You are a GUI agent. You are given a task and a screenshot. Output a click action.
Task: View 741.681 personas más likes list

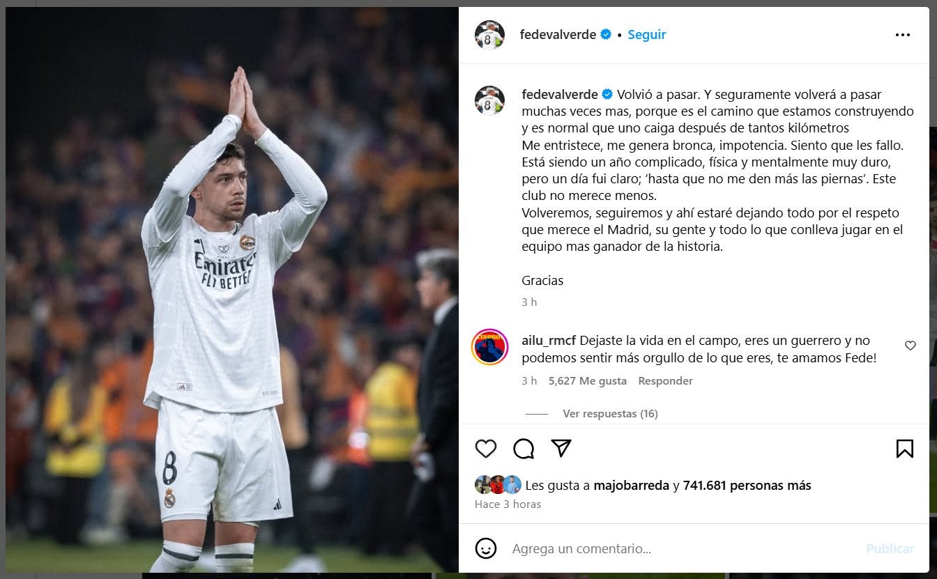coord(747,486)
